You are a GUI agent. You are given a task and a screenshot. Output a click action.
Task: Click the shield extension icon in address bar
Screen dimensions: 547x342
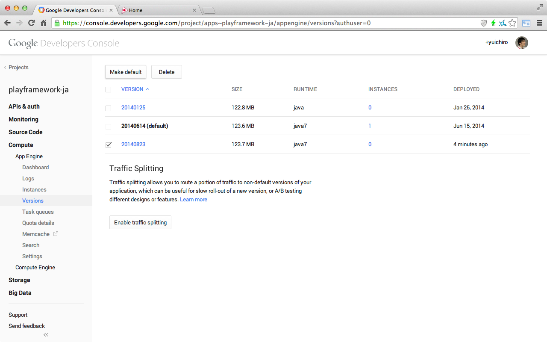(x=484, y=23)
